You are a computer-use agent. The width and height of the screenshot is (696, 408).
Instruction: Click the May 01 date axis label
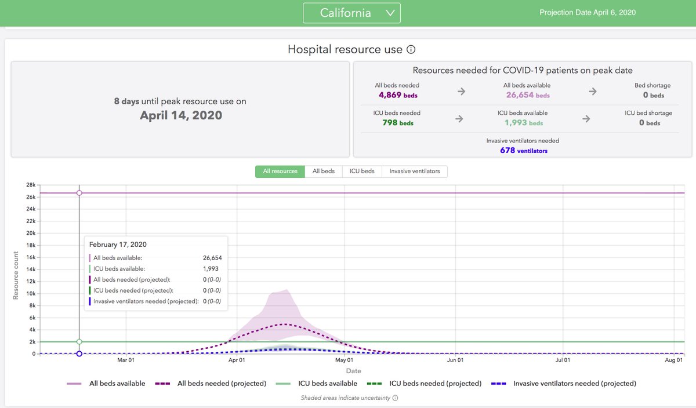tap(345, 360)
